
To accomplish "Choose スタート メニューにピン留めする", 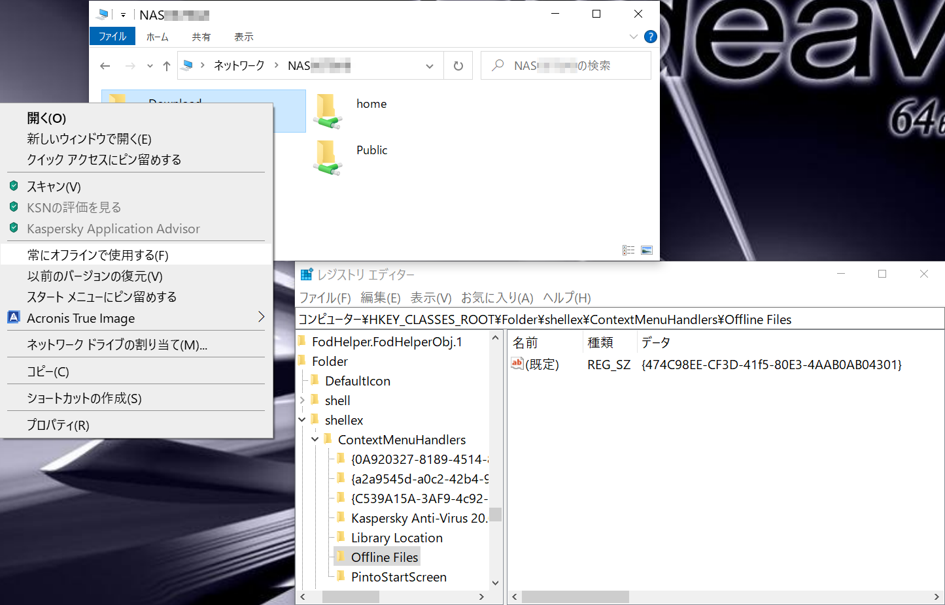I will tap(136, 297).
